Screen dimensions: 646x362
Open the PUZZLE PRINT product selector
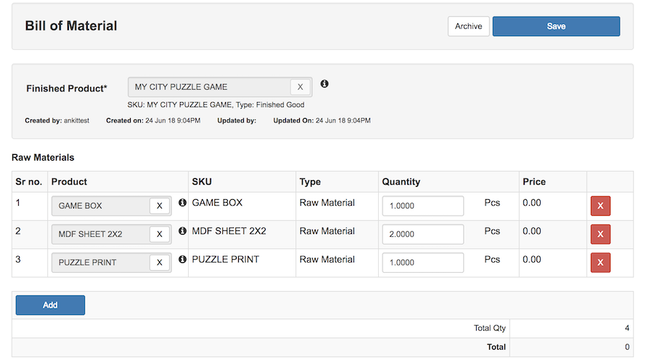coord(99,262)
